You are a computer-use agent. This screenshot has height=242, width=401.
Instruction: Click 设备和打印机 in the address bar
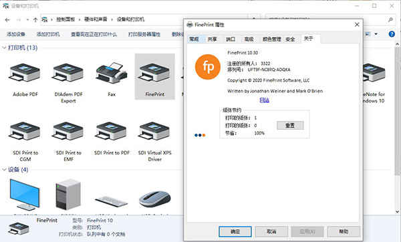click(130, 19)
